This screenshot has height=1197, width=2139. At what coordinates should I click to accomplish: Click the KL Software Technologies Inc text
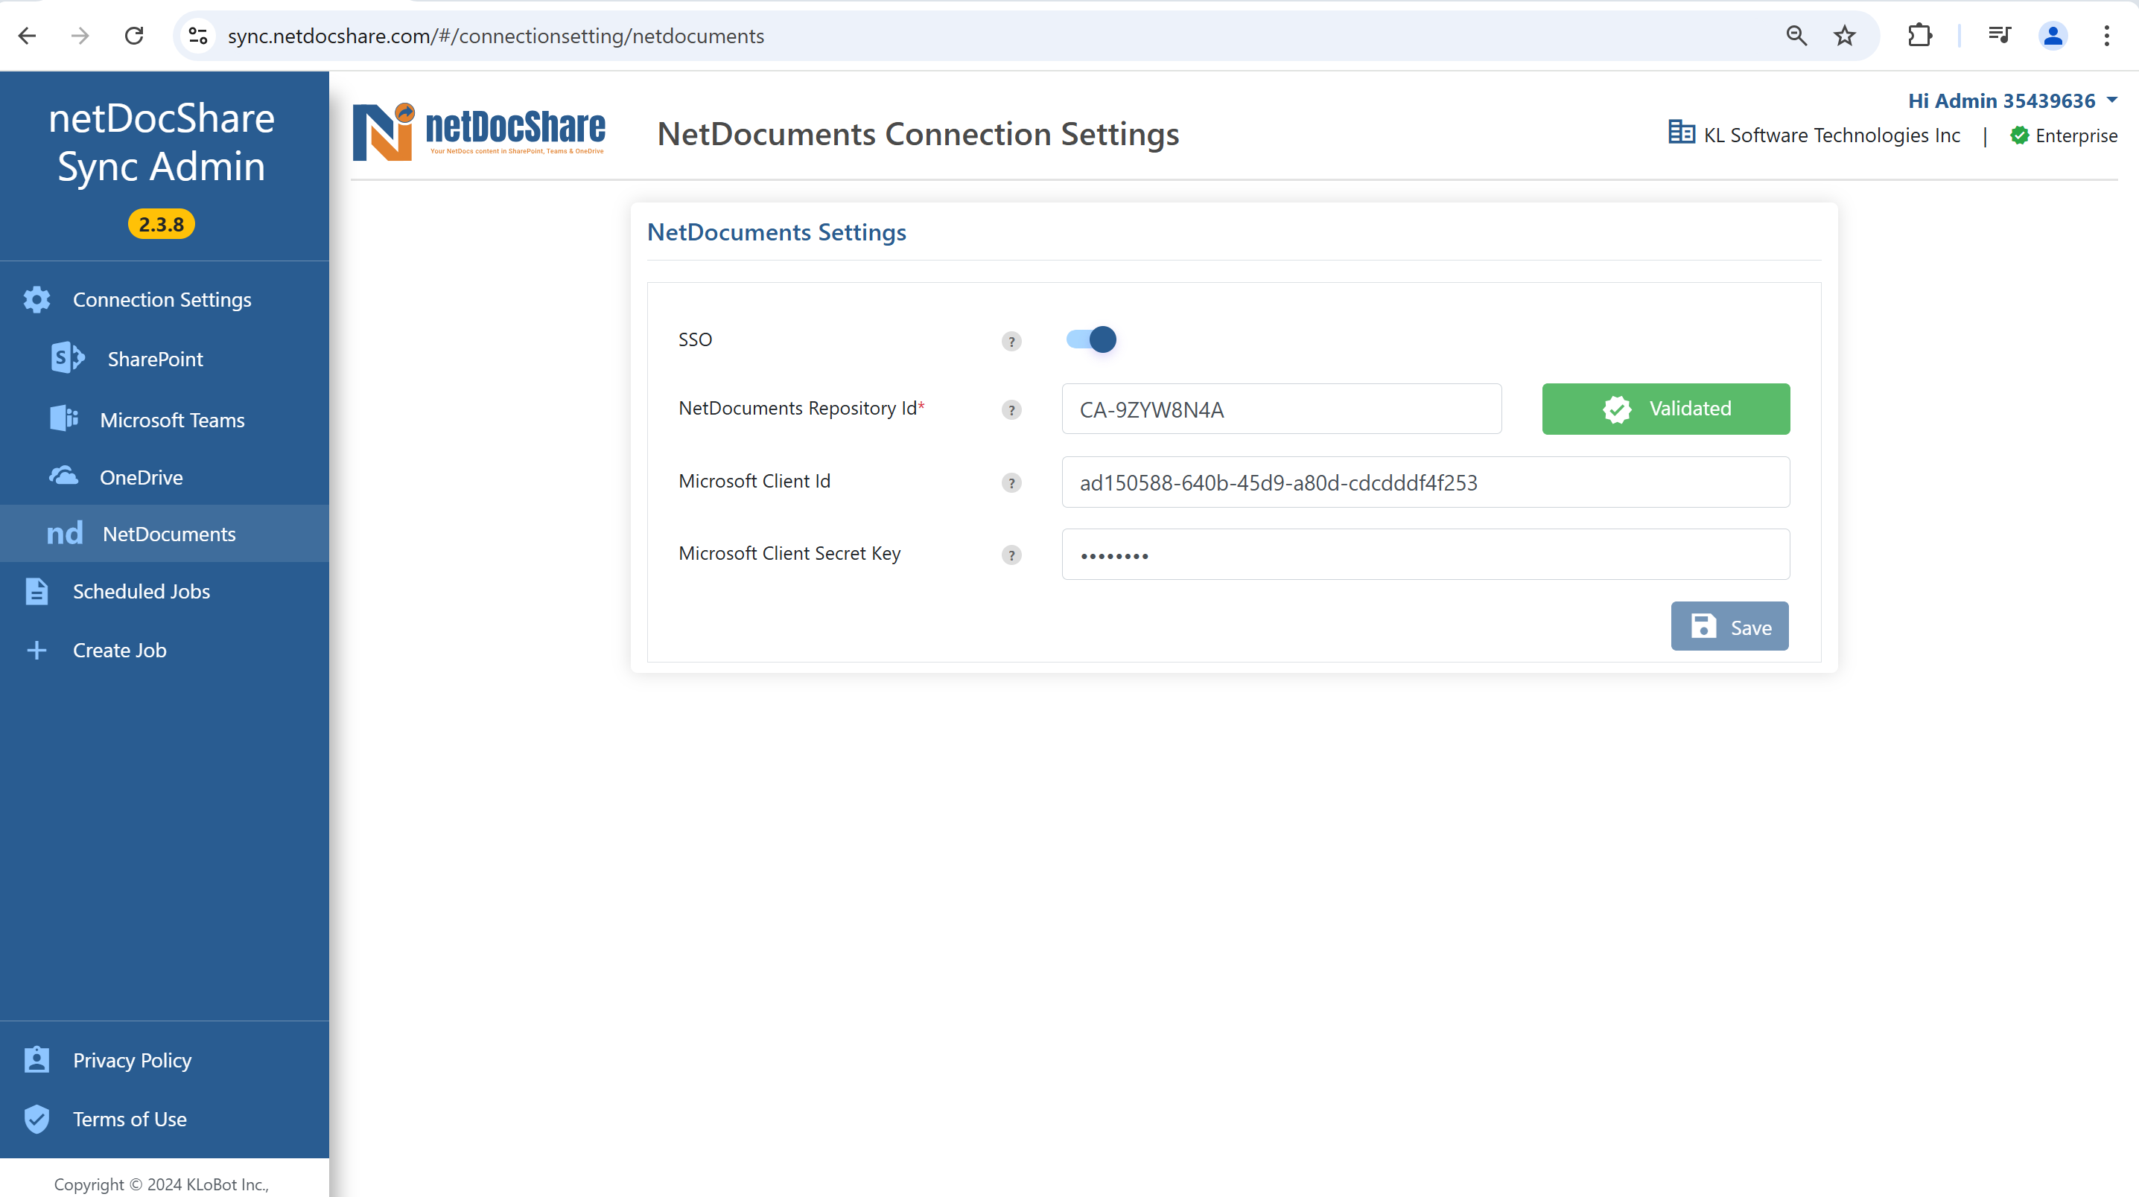click(x=1831, y=135)
